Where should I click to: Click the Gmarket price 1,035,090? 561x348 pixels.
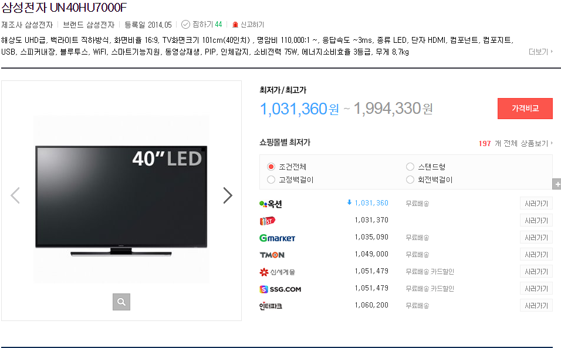coord(371,236)
